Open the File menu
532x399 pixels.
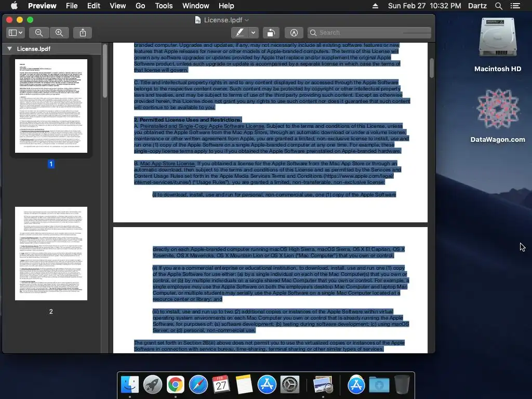(72, 6)
